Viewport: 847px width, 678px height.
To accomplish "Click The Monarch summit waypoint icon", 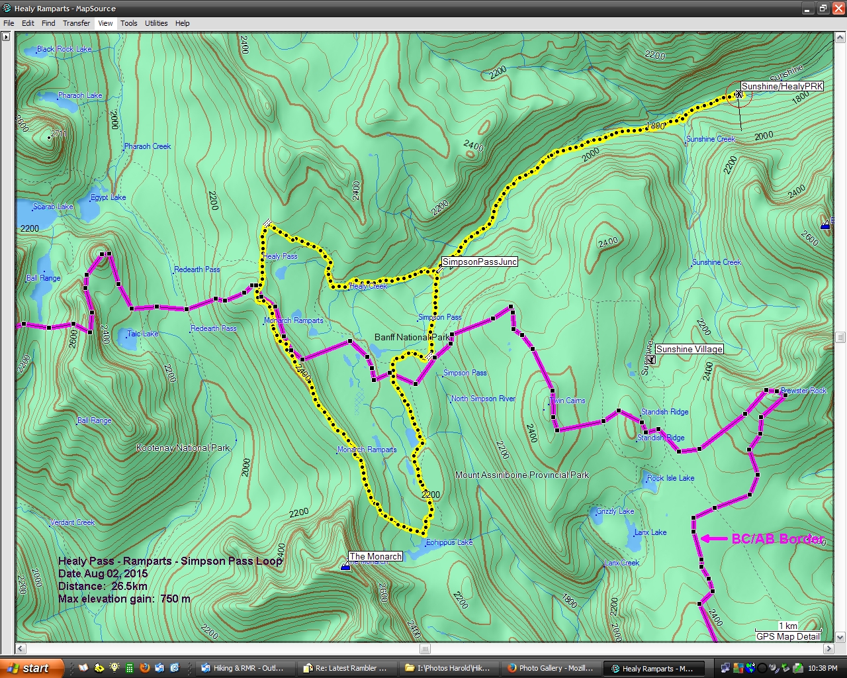I will point(345,567).
